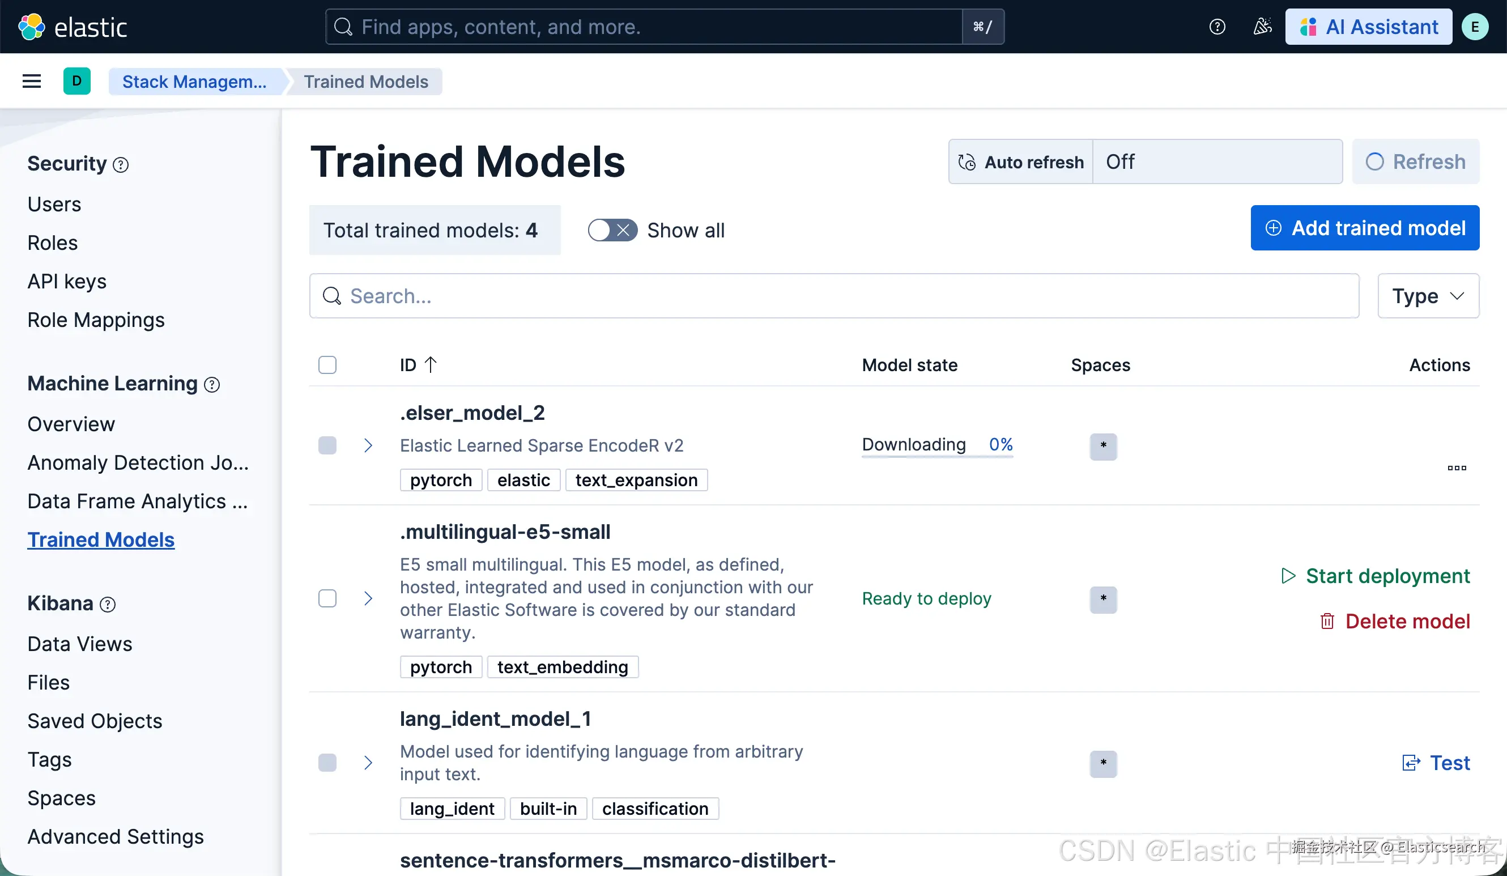
Task: Open the help menu icon
Action: pyautogui.click(x=1217, y=27)
